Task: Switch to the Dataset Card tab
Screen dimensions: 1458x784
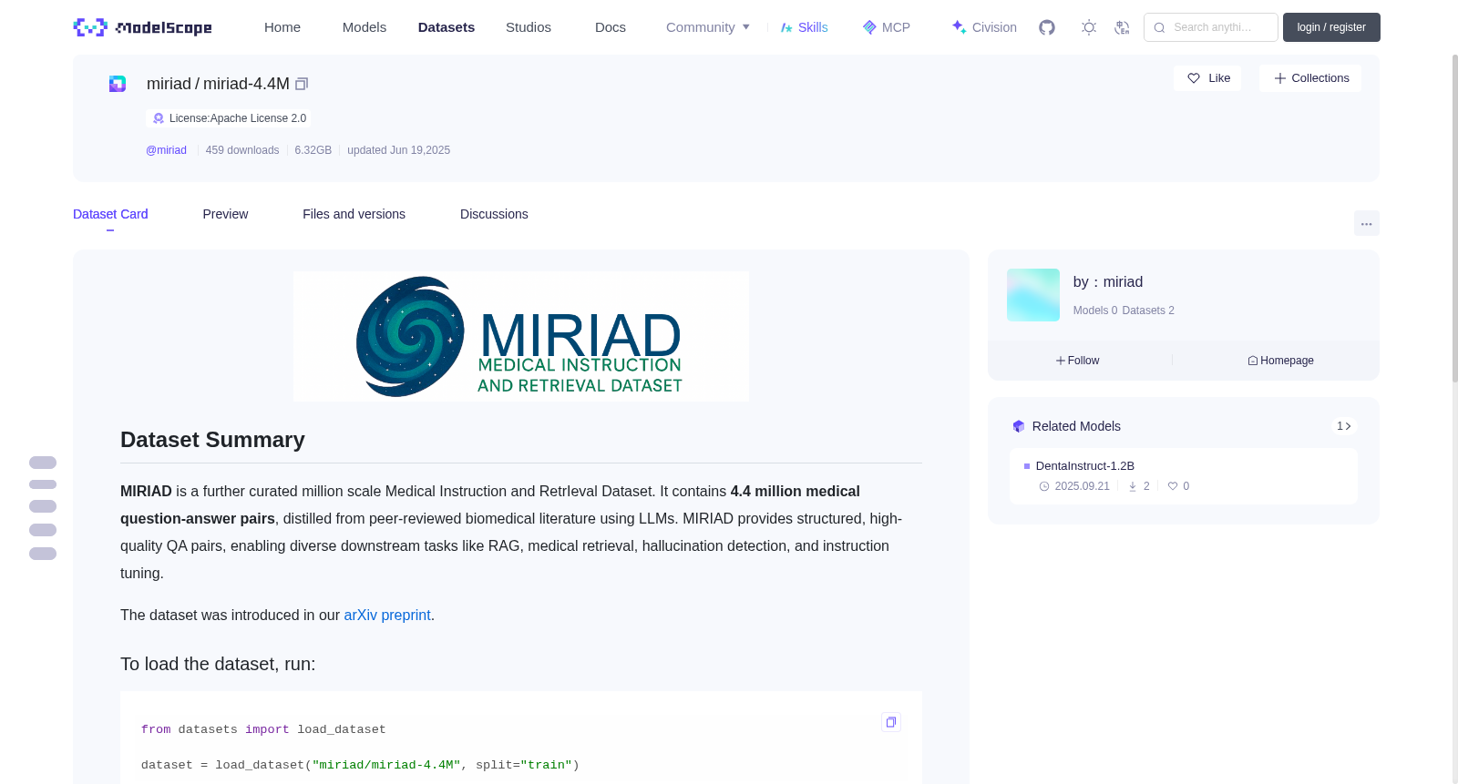Action: pyautogui.click(x=110, y=214)
